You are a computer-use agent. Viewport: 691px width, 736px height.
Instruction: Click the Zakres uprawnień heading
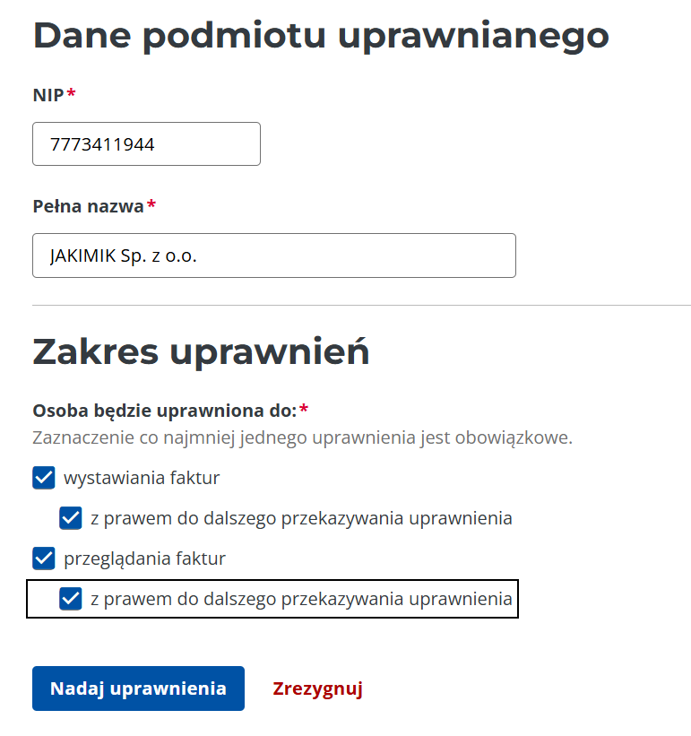point(201,352)
